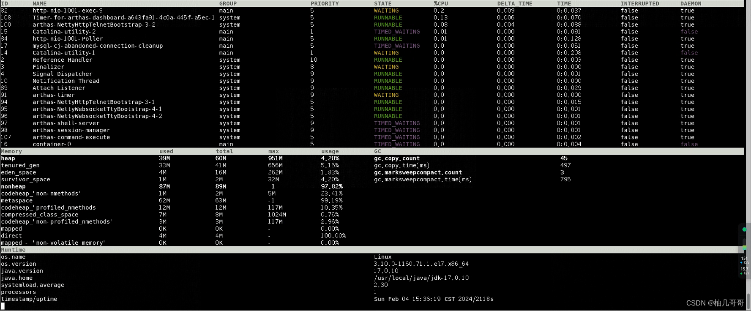
Task: Click the os.name runtime label
Action: (13, 257)
